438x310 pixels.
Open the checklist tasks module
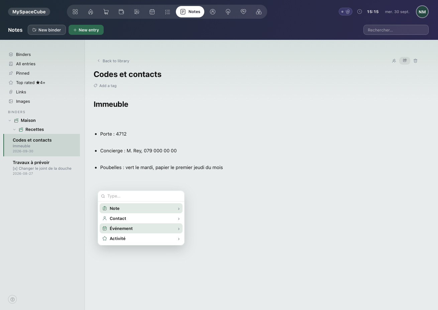168,12
